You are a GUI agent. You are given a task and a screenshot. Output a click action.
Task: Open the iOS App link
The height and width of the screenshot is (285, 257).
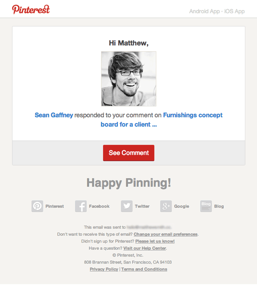pyautogui.click(x=234, y=11)
